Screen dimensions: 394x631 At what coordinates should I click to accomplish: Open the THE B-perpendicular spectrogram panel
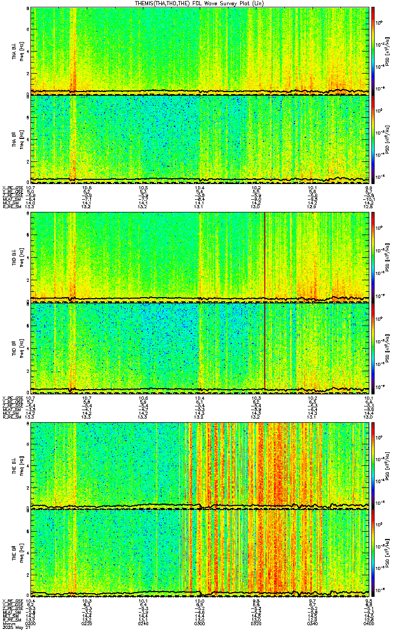pyautogui.click(x=200, y=465)
